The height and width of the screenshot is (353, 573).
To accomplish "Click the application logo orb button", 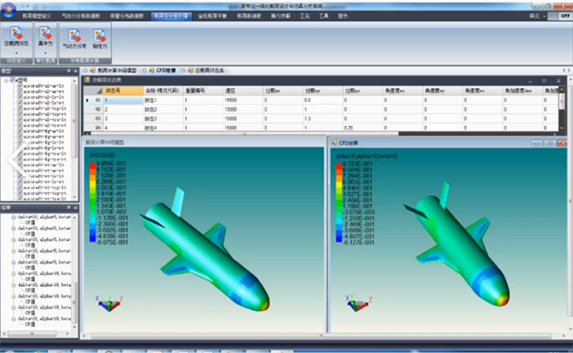I will [x=10, y=7].
